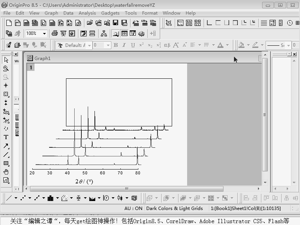Click the AU : ON status indicator
The height and width of the screenshot is (225, 300).
pyautogui.click(x=133, y=208)
